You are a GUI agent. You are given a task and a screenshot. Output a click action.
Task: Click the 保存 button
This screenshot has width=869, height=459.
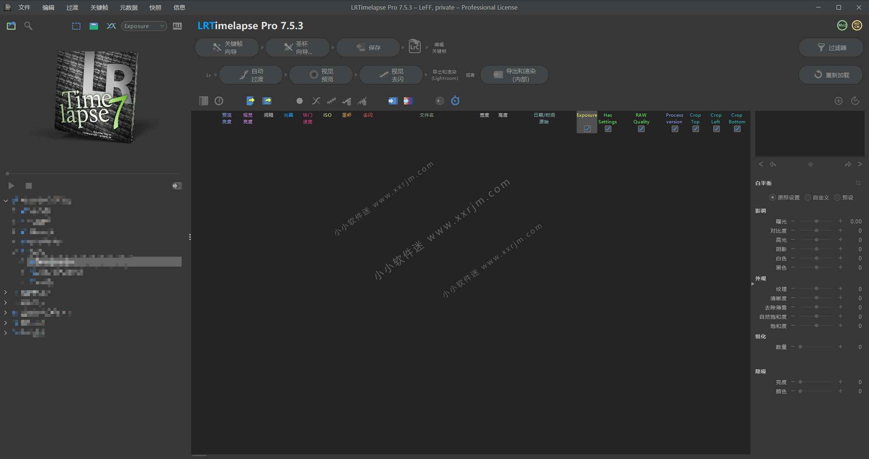[368, 47]
